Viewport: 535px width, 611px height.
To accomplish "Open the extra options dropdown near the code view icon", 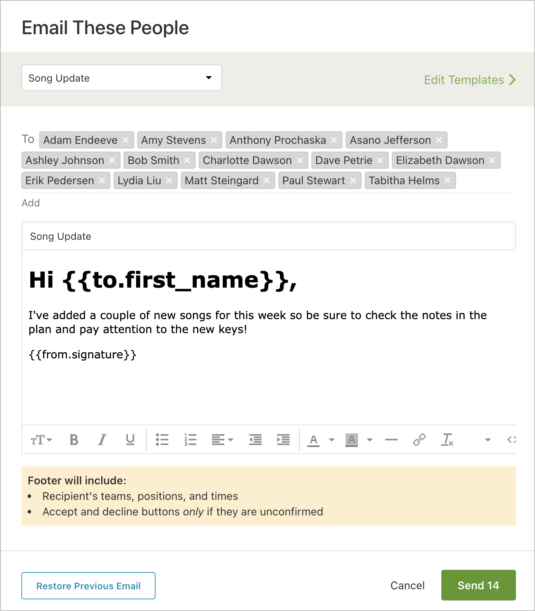I will tap(488, 440).
